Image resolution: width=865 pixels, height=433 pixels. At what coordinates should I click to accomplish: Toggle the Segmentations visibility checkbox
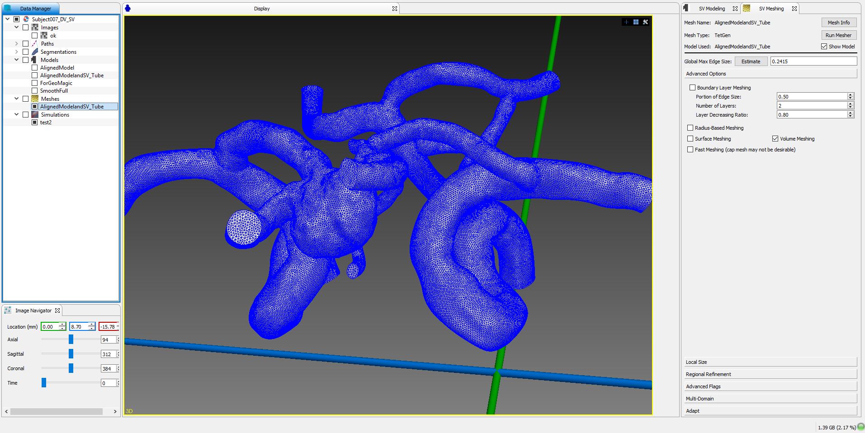[26, 52]
